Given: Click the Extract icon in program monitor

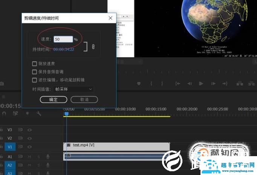Looking at the screenshot, I should point(251,84).
